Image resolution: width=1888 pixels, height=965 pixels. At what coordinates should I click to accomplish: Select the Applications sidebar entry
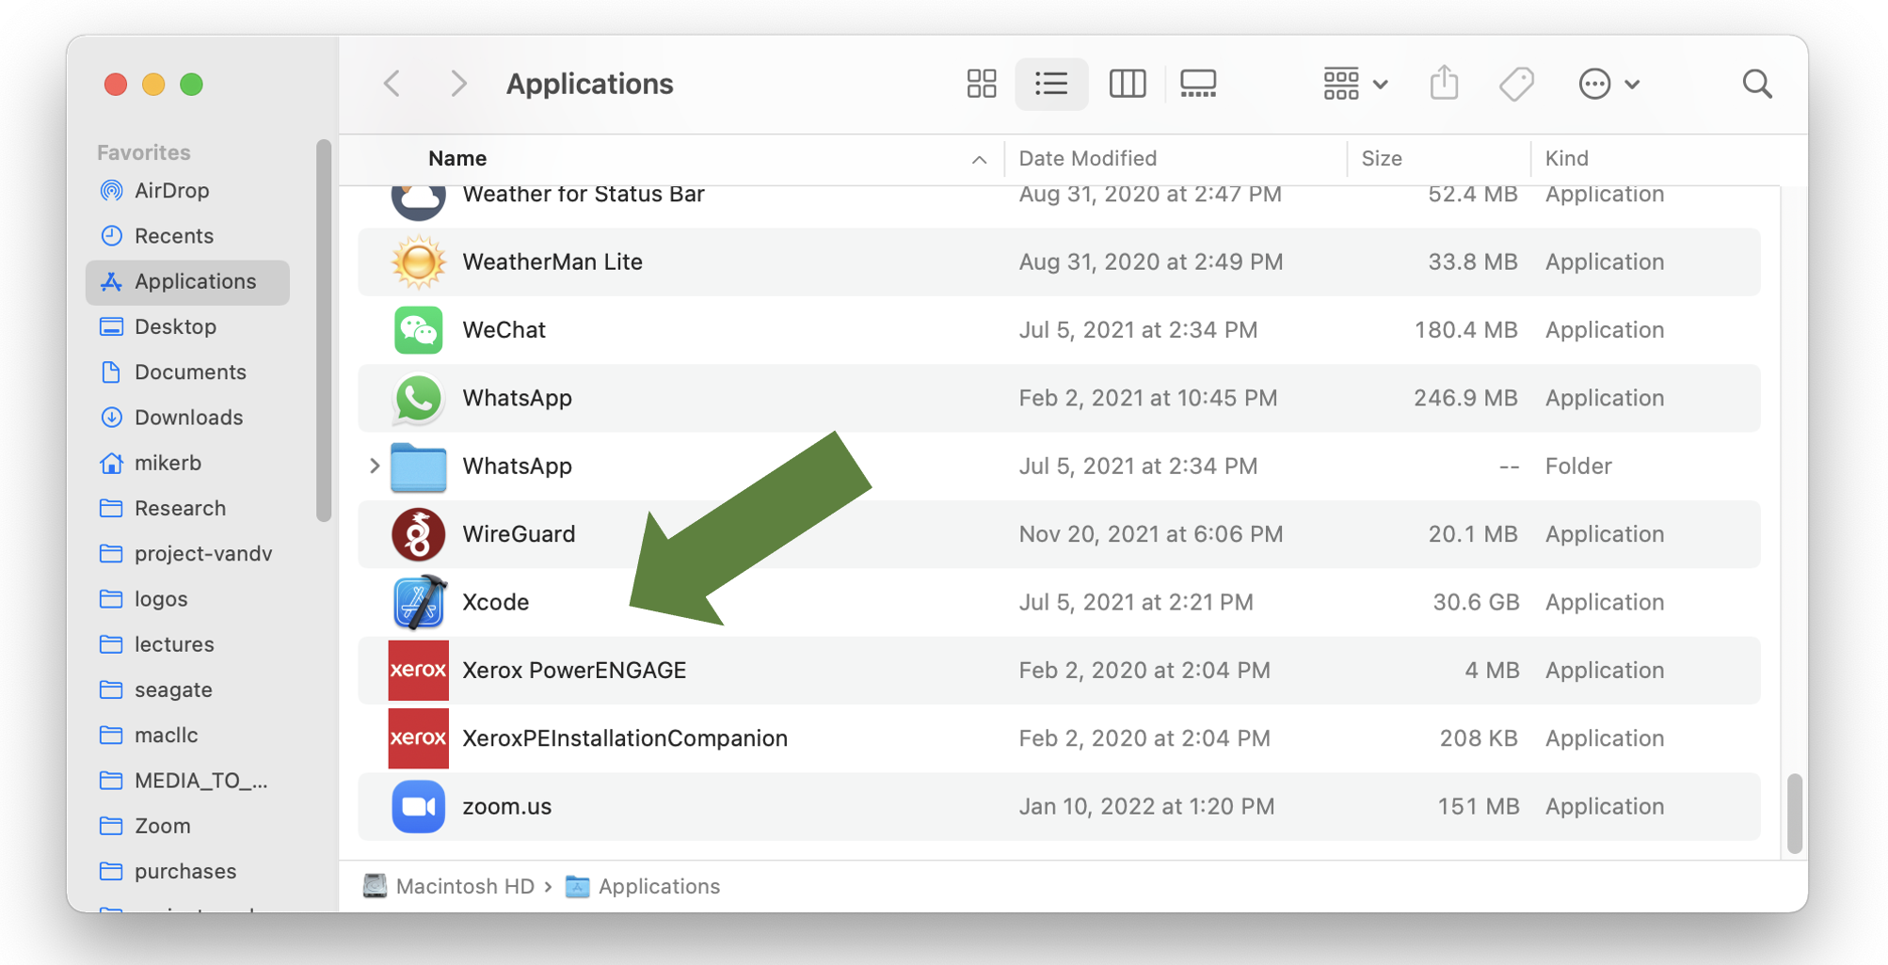[195, 281]
